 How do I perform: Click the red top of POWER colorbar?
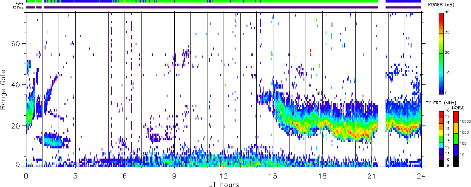pos(441,18)
